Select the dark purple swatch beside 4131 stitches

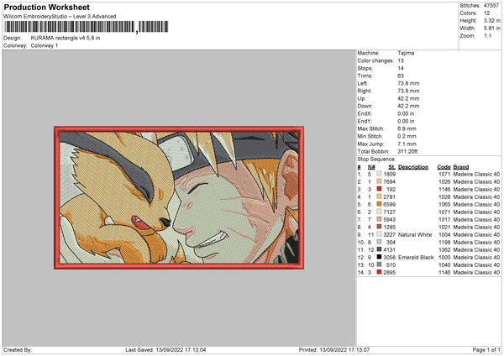click(x=380, y=249)
